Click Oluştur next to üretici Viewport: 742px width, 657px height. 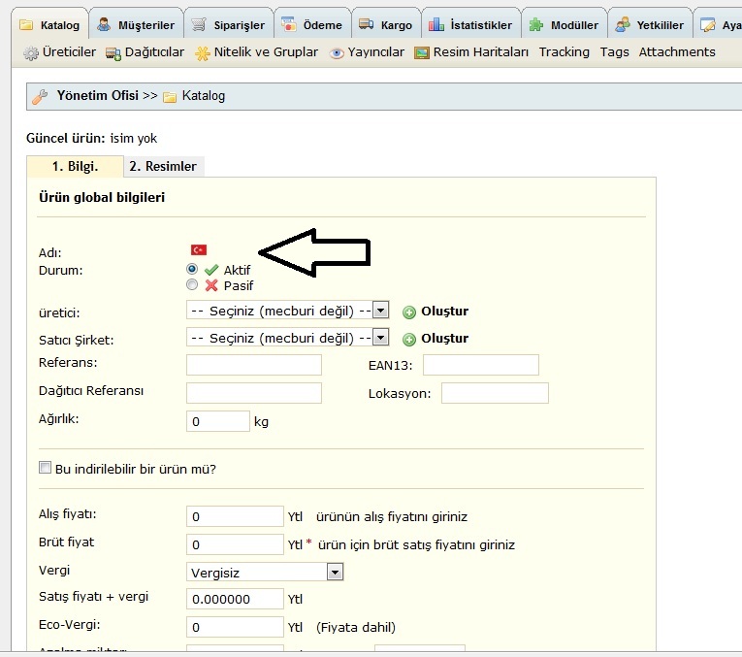(445, 311)
